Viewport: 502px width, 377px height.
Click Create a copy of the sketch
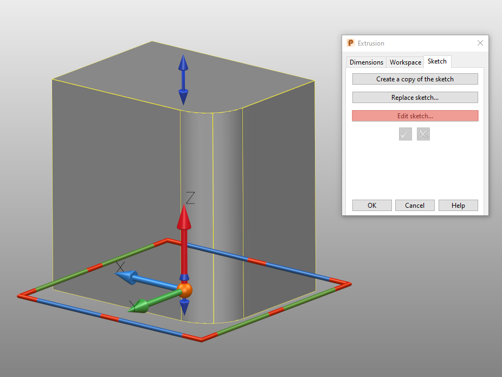[415, 79]
